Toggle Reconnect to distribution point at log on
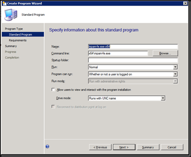Screen dimensions: 191x157 53,107
